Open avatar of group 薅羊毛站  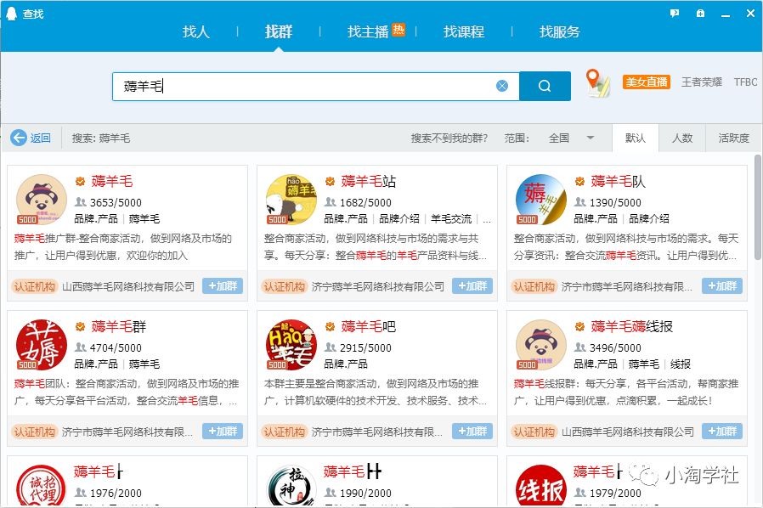coord(291,199)
